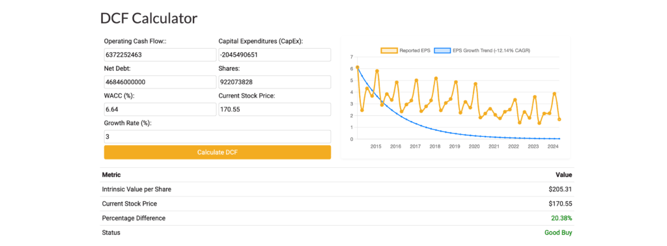
Task: Click the Good Buy status value
Action: point(558,232)
